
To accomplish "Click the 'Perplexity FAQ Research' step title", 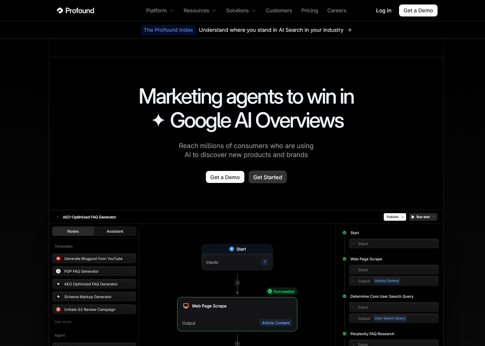I will tap(372, 334).
